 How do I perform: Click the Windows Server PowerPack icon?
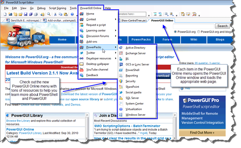tap(121, 115)
